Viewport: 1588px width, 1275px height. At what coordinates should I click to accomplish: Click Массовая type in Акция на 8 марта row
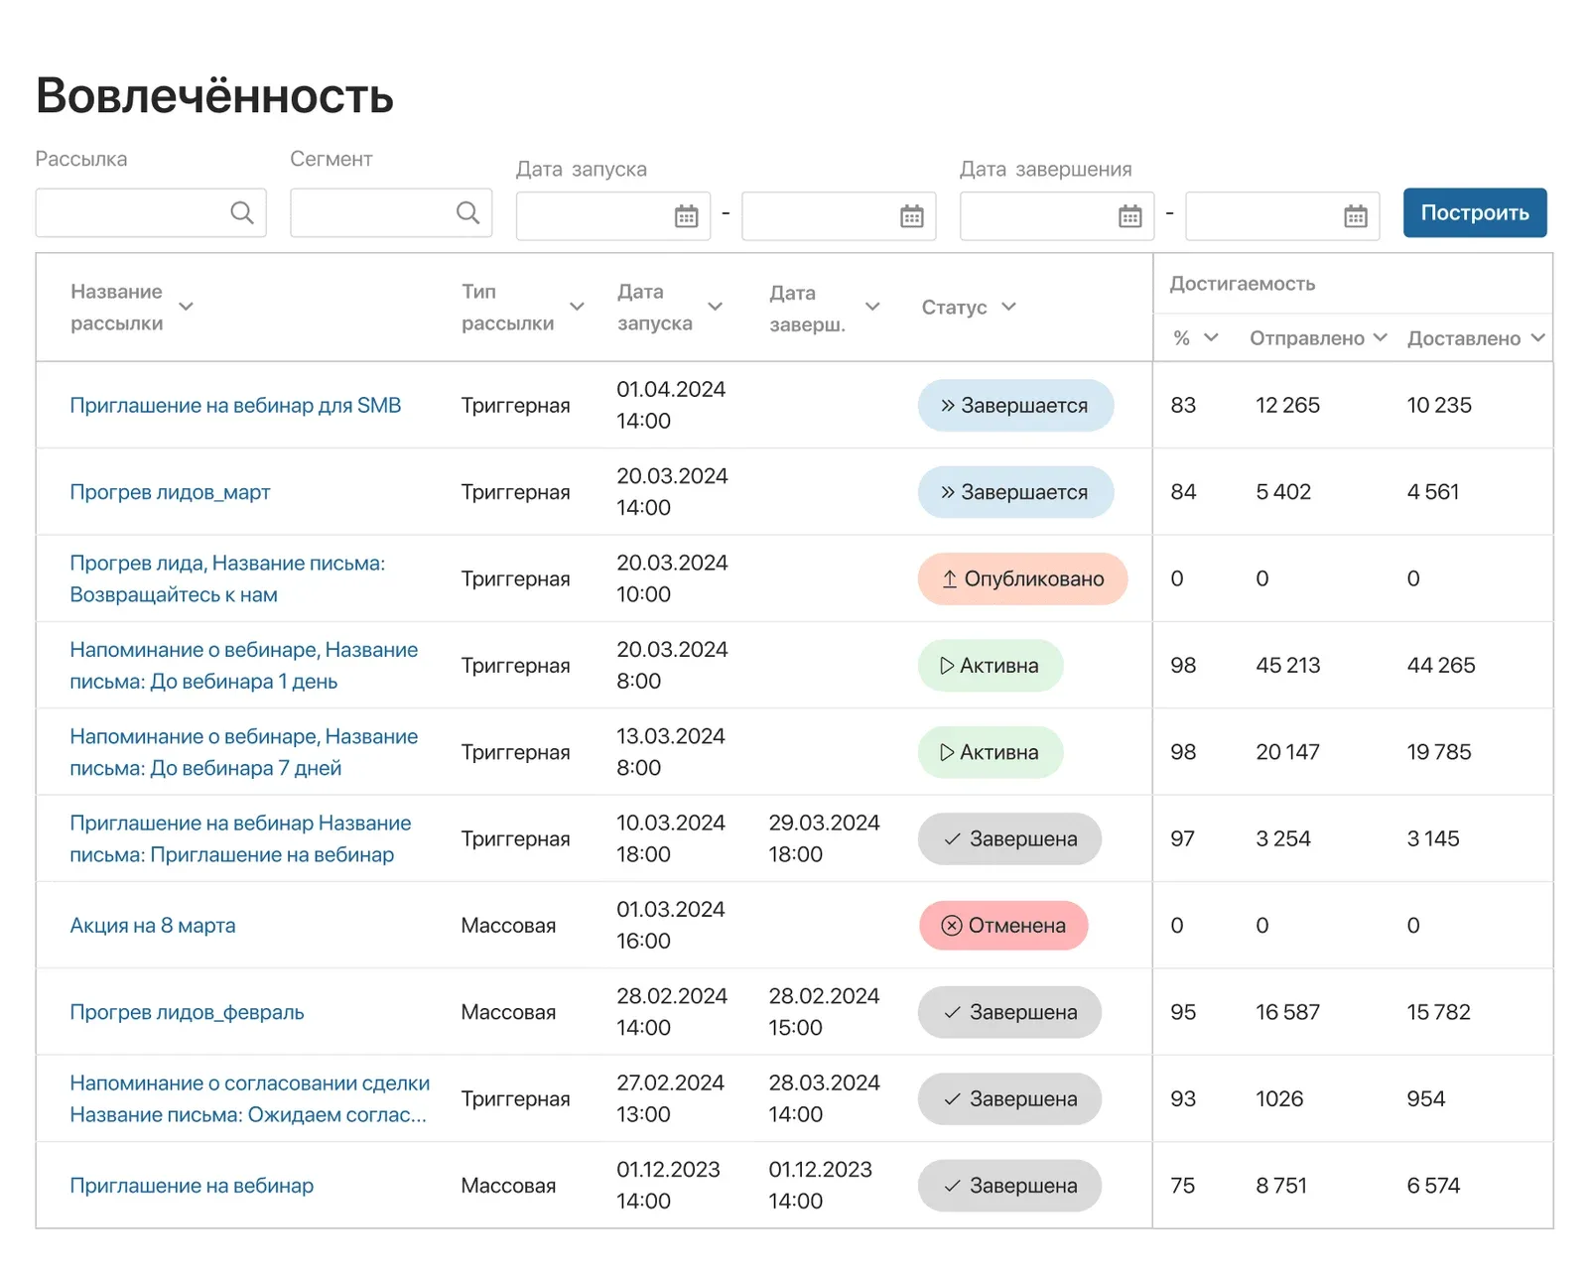pos(508,925)
